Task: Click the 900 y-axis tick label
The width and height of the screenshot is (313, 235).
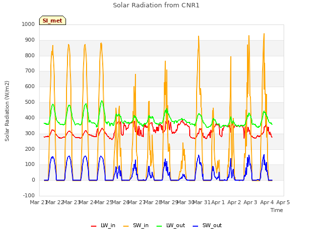Action: (30, 40)
